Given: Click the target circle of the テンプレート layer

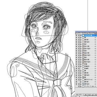Looking at the screenshot, I should (95, 86).
